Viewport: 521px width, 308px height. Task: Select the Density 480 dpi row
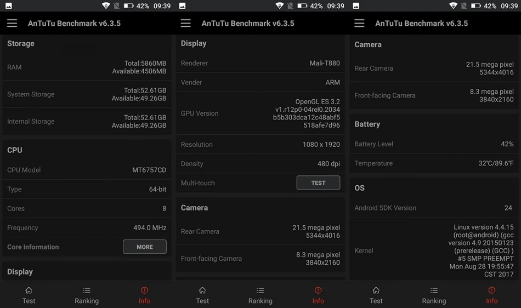pos(260,164)
